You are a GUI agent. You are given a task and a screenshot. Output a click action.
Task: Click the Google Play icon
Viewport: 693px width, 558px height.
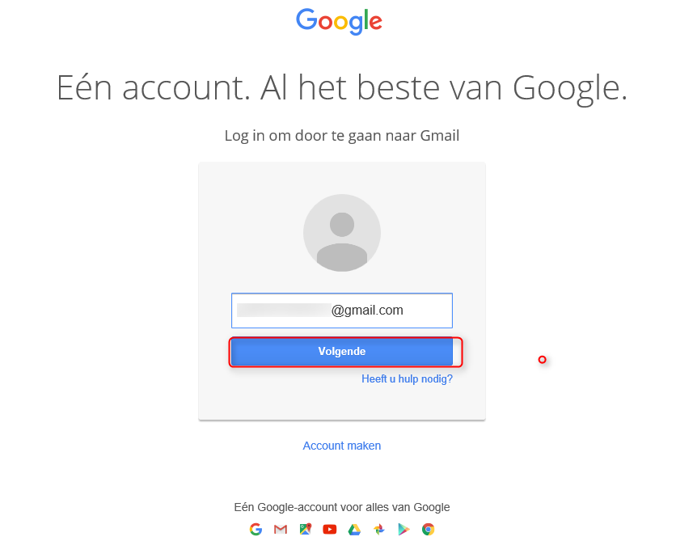(x=404, y=530)
